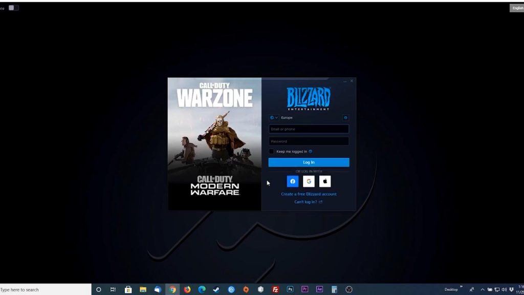Screen dimensions: 524x295
Task: Click the blue Log In button
Action: [x=309, y=162]
